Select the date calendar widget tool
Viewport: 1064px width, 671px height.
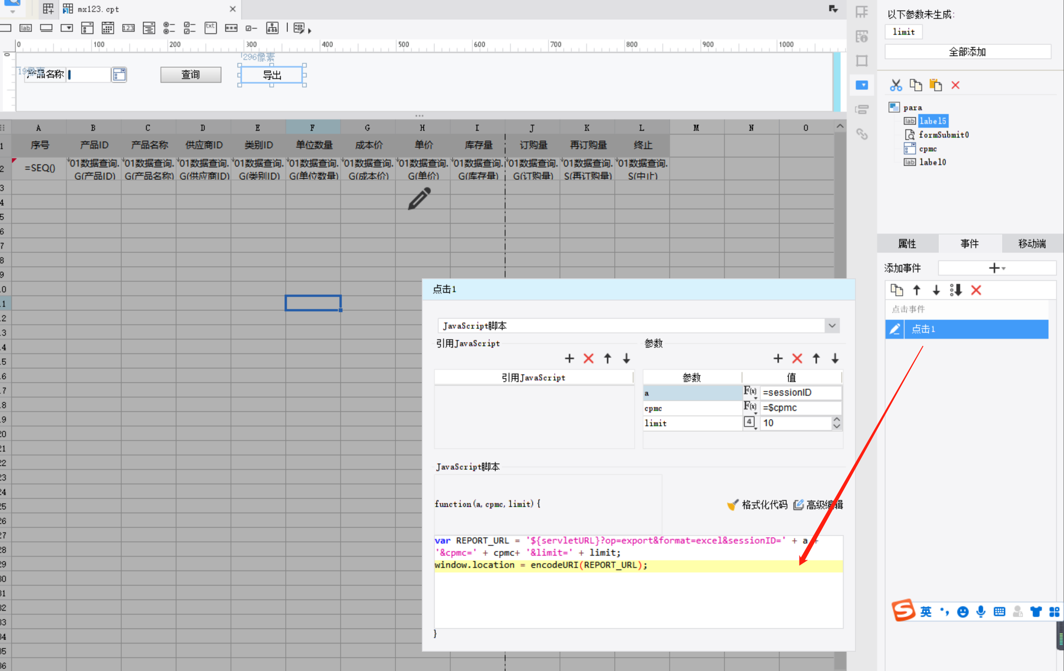108,28
